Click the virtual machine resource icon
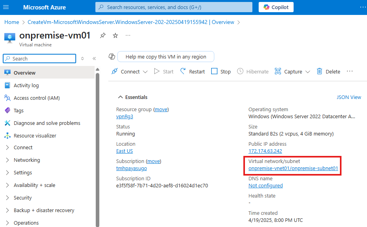The width and height of the screenshot is (367, 227). pos(9,38)
